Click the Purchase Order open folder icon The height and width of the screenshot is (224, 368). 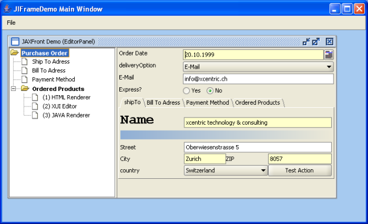point(14,52)
